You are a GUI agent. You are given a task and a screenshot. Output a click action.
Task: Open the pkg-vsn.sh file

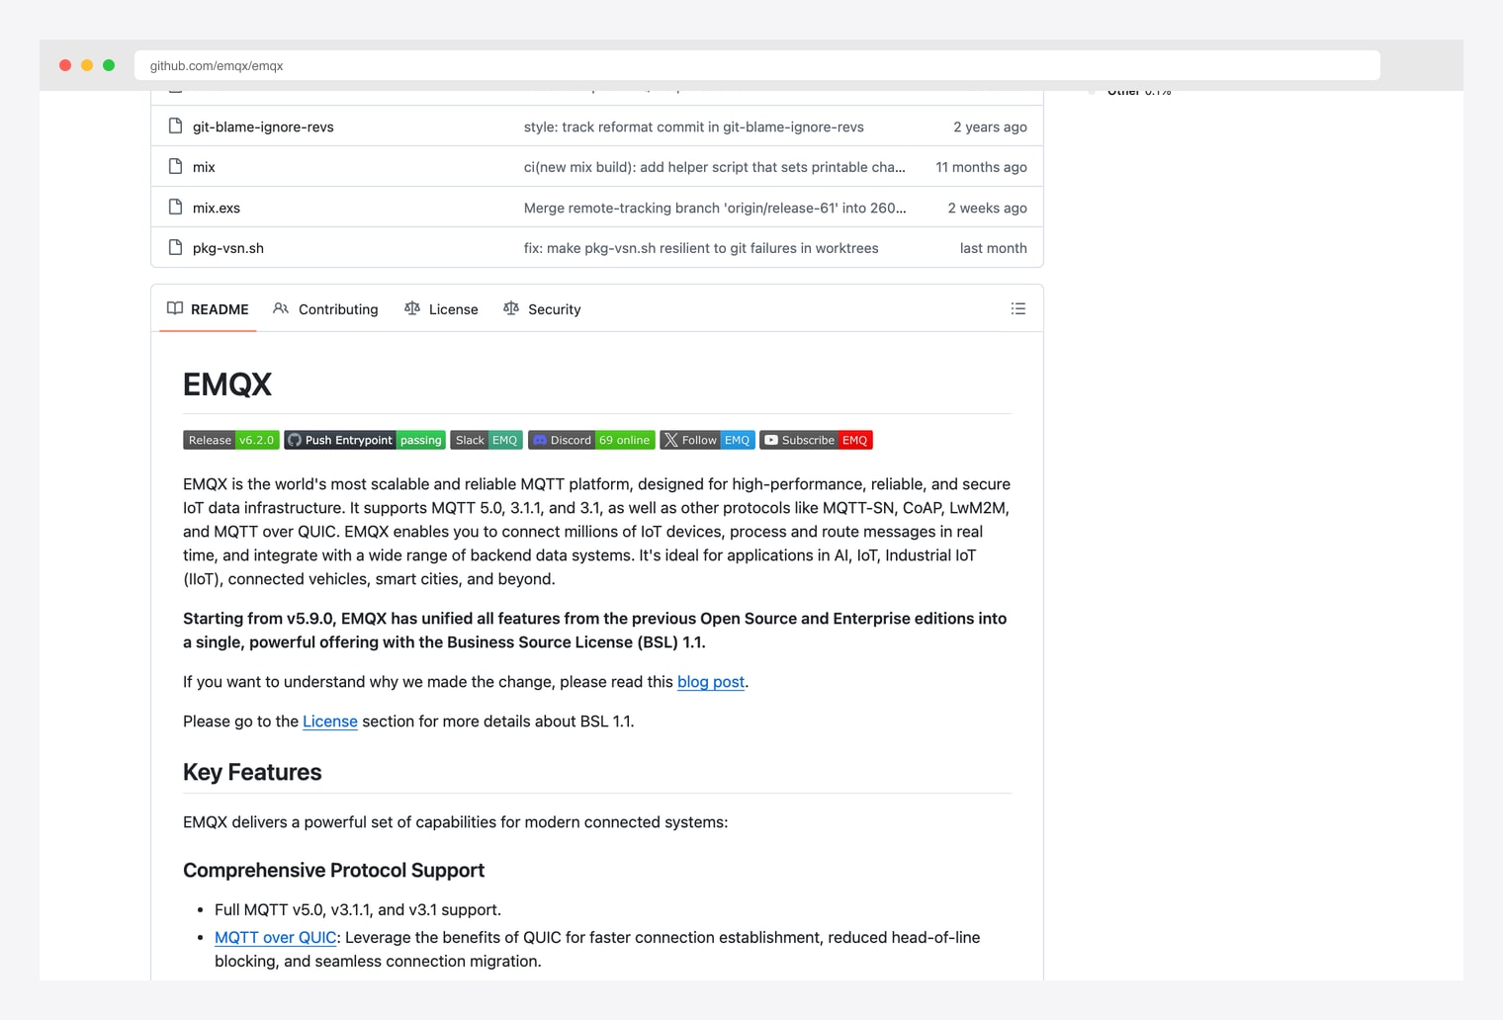228,248
